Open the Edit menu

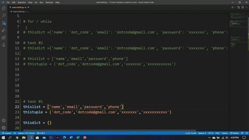click(x=14, y=2)
